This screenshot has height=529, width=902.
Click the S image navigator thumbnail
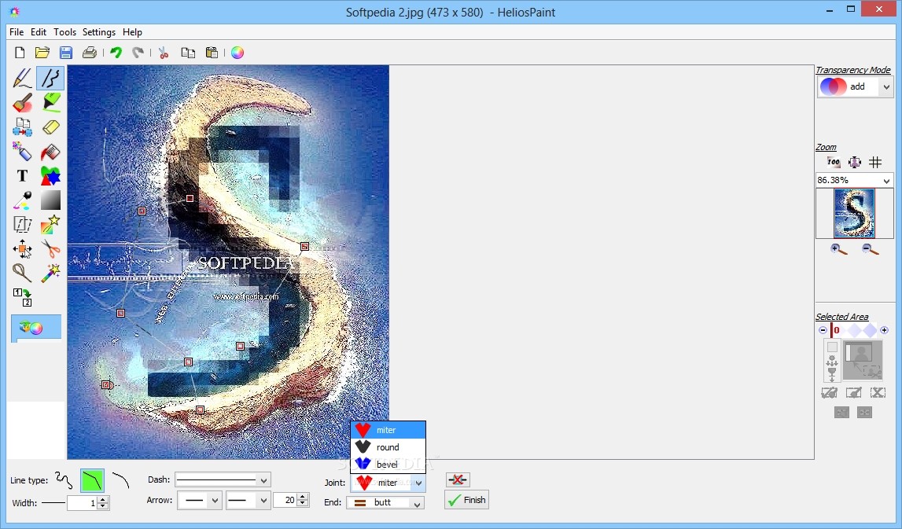(x=854, y=213)
